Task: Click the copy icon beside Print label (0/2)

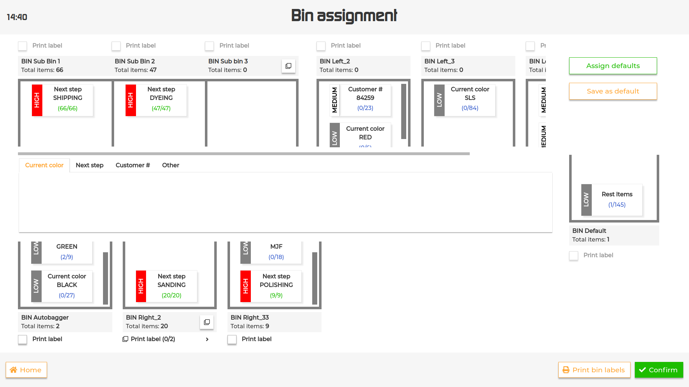Action: coord(125,339)
